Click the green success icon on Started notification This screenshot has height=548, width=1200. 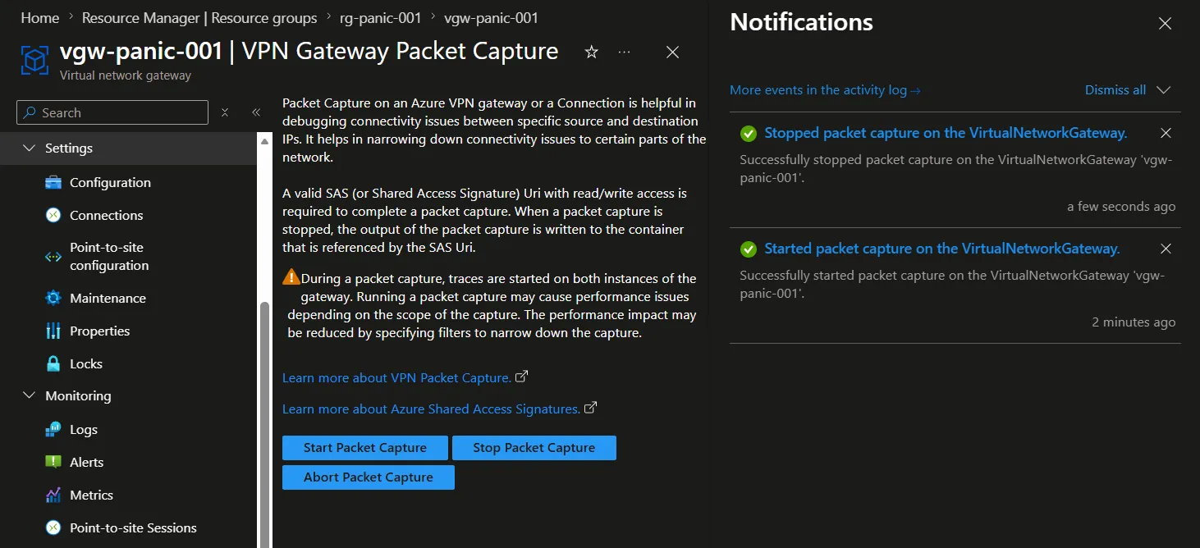click(748, 249)
